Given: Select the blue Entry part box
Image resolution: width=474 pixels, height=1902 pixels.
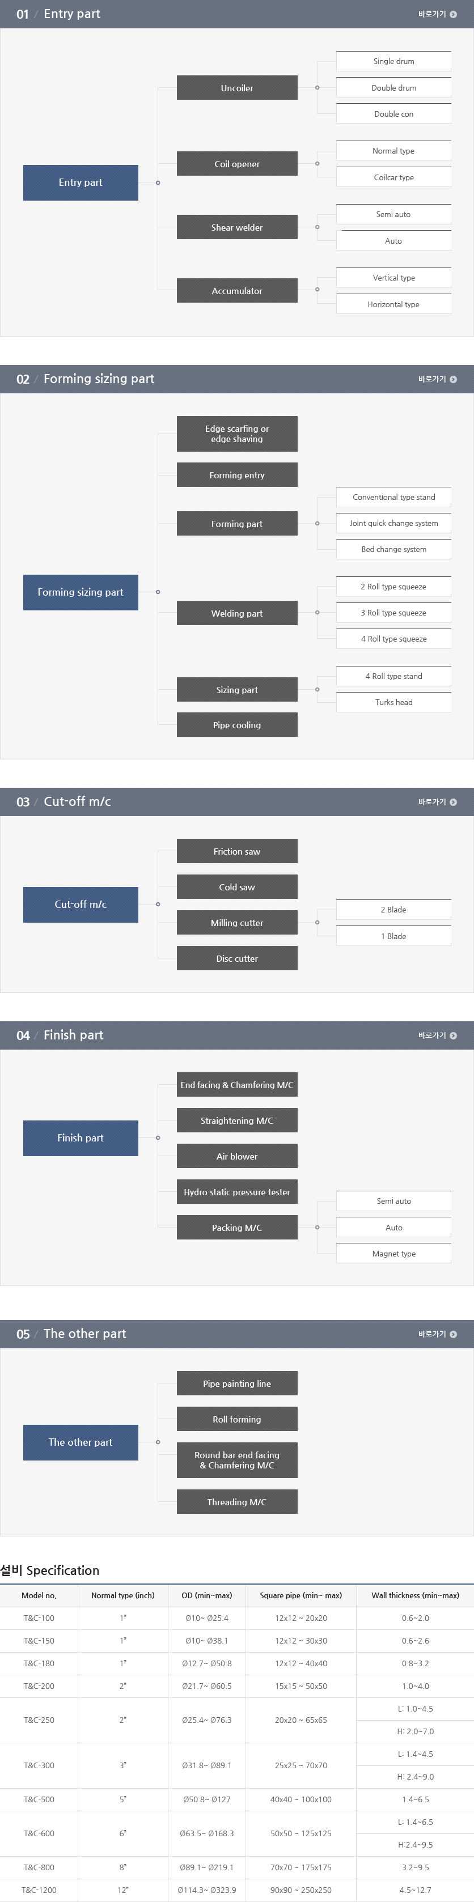Looking at the screenshot, I should click(x=81, y=182).
